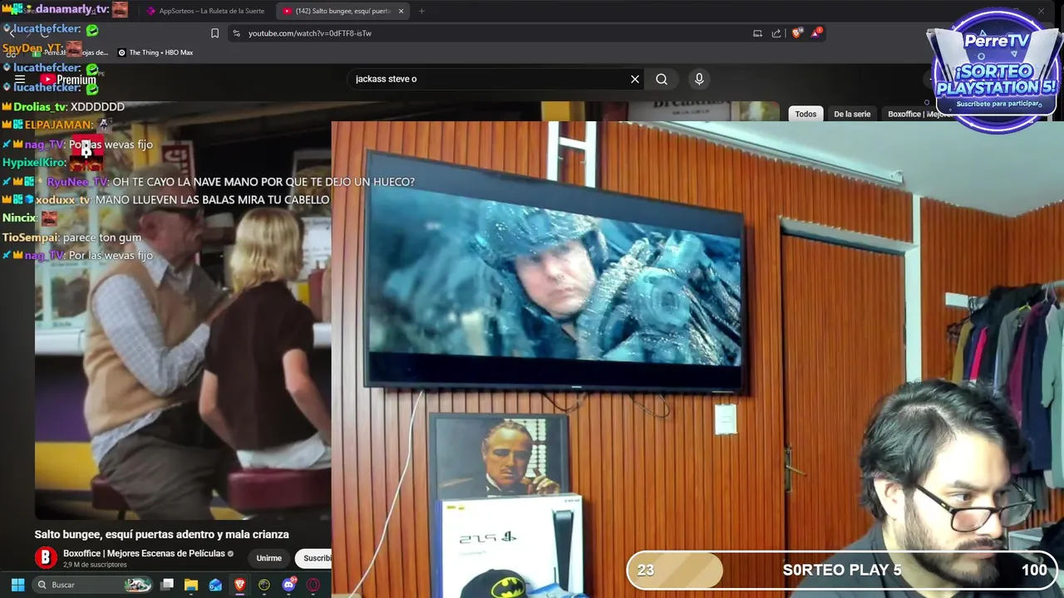Open Boxoffice Mejores Escenas channel name

144,553
